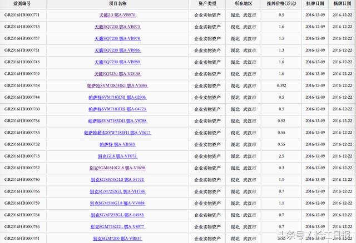This screenshot has height=243, width=356.
Task: Select monitoring number GR2016HB1000760
Action: pos(22,109)
